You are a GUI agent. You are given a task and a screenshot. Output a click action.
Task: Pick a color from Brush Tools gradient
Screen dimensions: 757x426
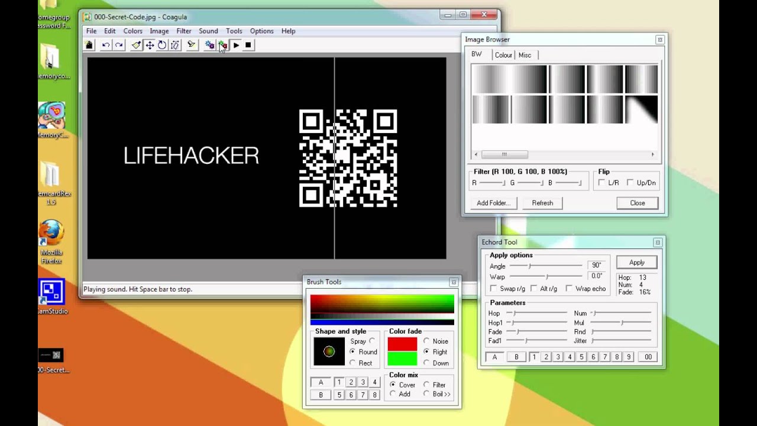(x=382, y=304)
